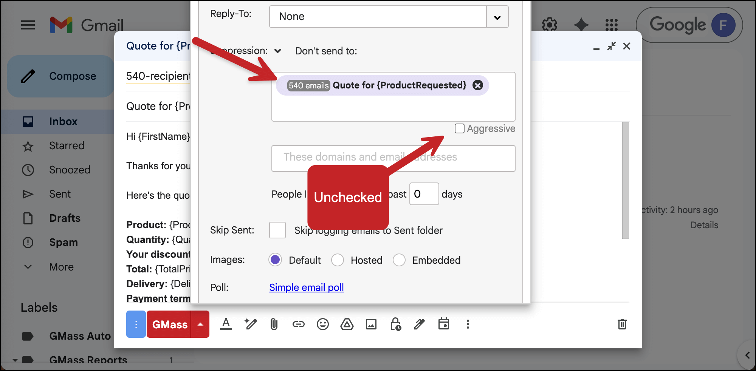Viewport: 756px width, 371px height.
Task: Open the Reply-To dropdown
Action: pyautogui.click(x=497, y=17)
